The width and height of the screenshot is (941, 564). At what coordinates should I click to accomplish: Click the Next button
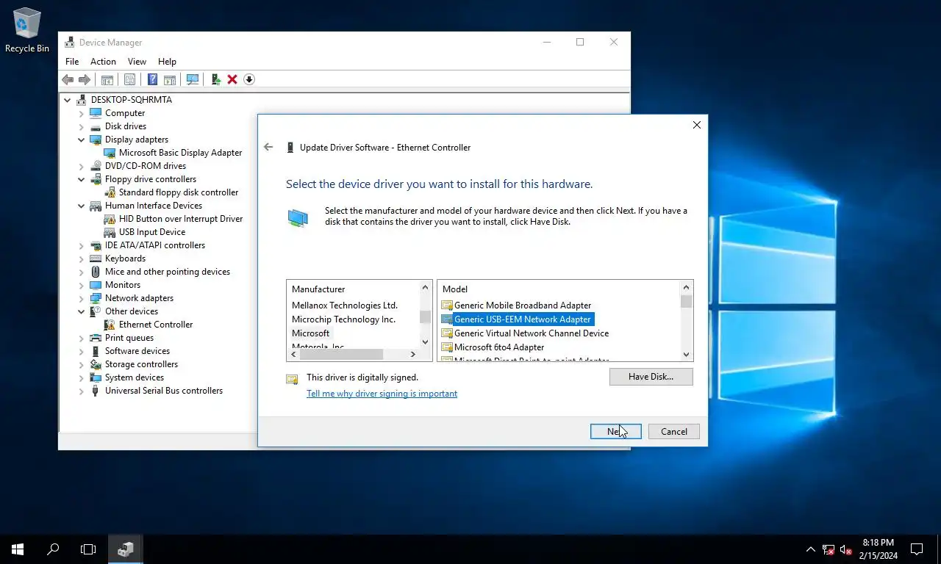click(x=615, y=432)
